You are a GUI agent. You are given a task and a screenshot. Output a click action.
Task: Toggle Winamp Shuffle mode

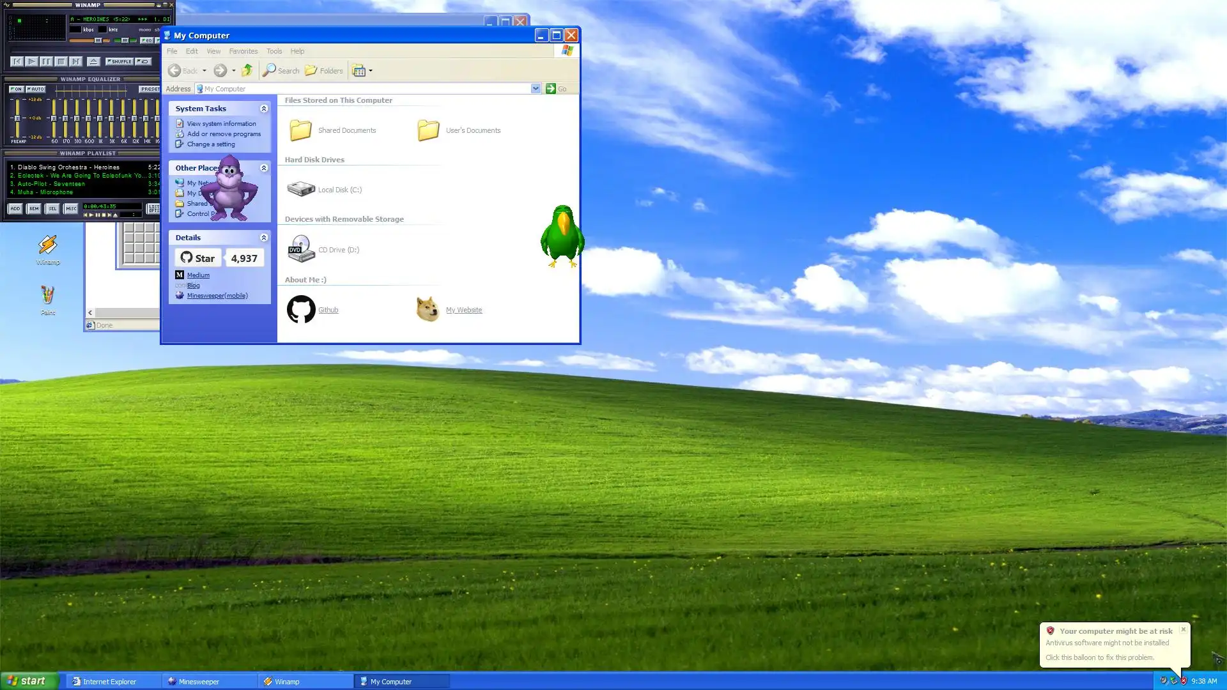click(120, 61)
